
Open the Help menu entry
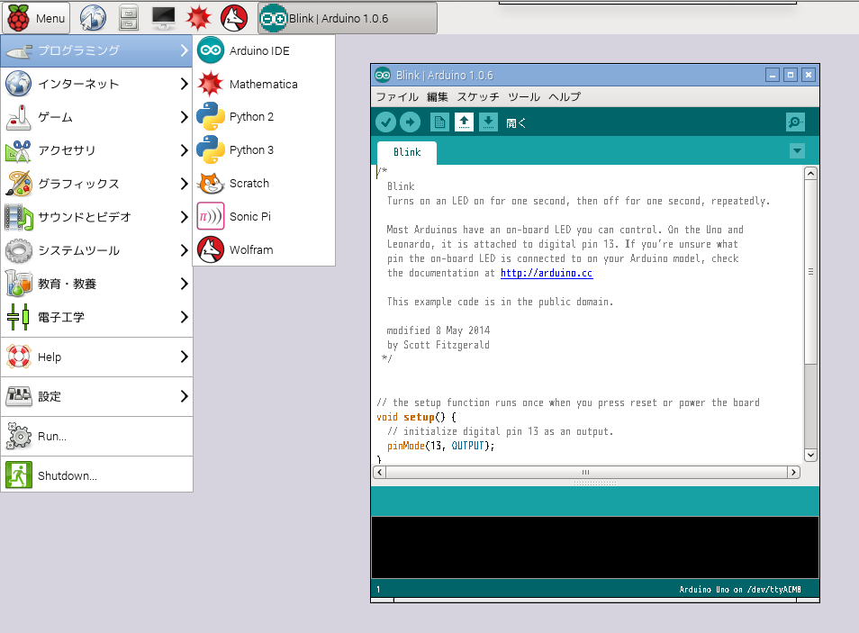tap(96, 357)
